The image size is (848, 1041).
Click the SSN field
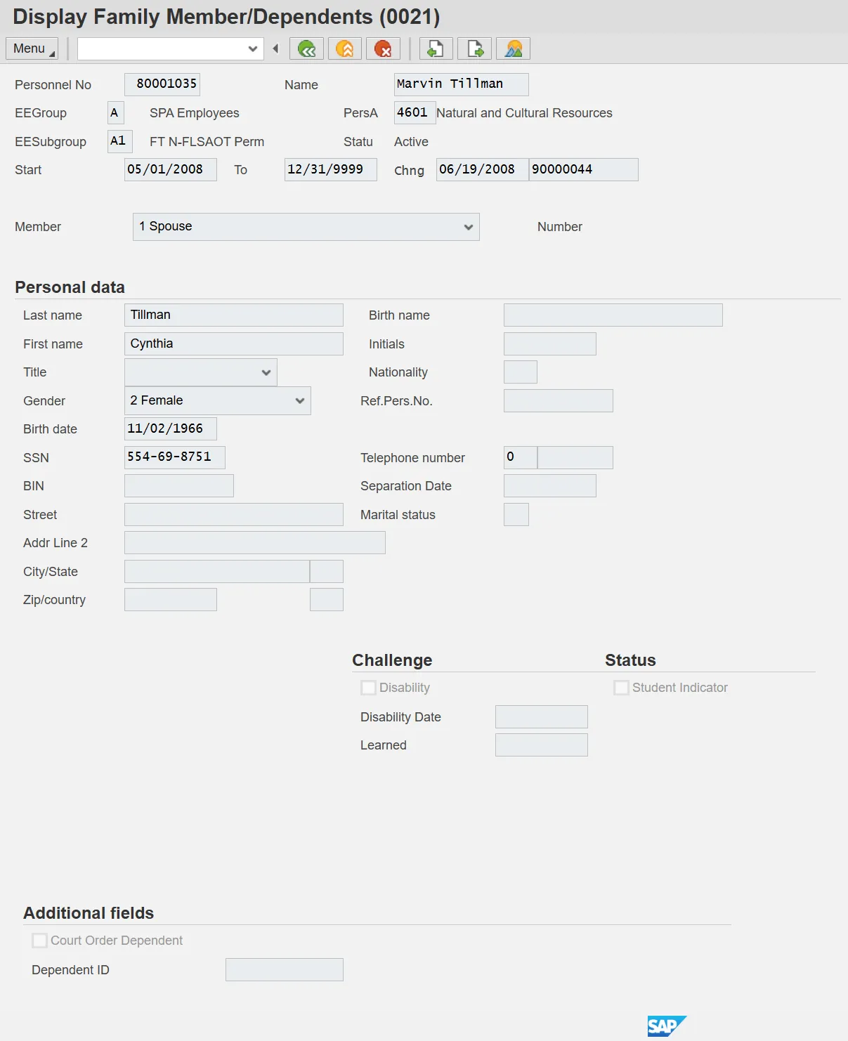(x=175, y=457)
